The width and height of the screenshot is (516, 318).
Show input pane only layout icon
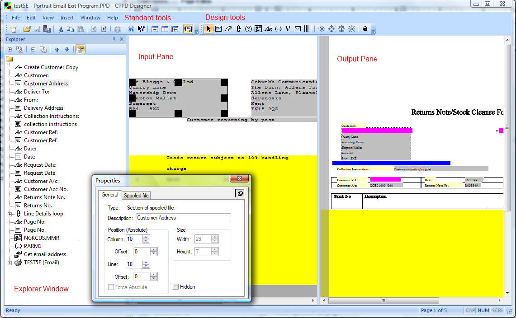155,29
